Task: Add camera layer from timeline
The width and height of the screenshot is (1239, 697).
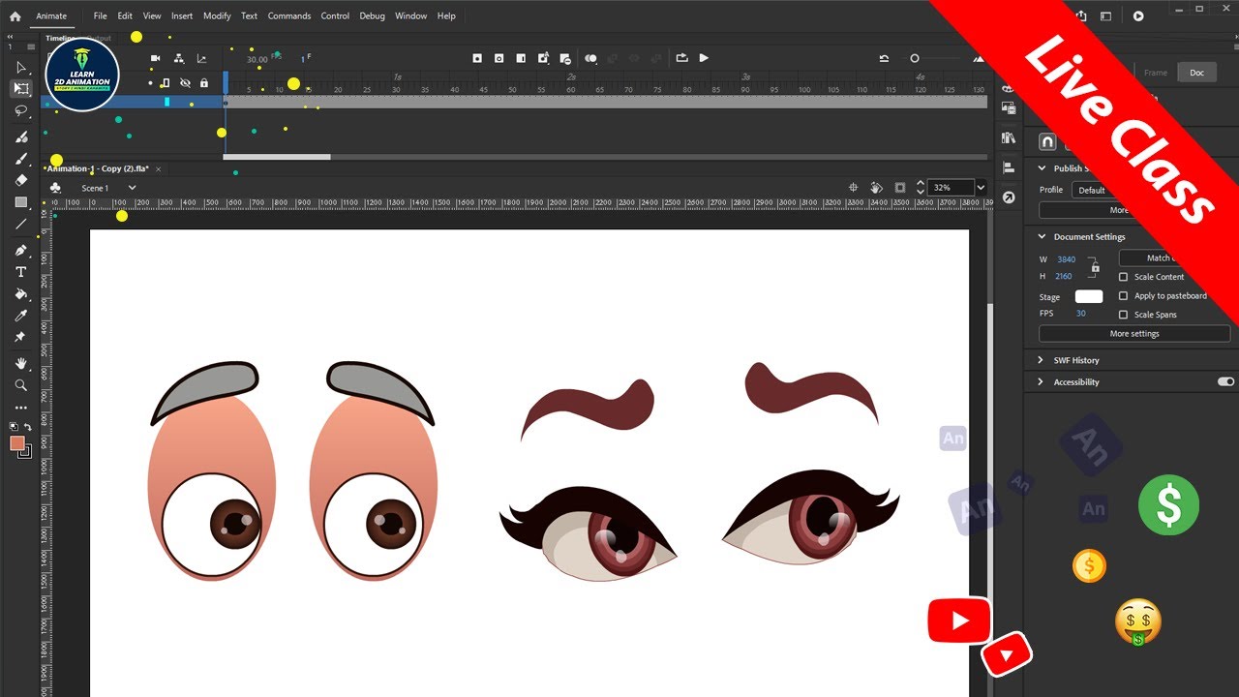Action: pos(155,58)
